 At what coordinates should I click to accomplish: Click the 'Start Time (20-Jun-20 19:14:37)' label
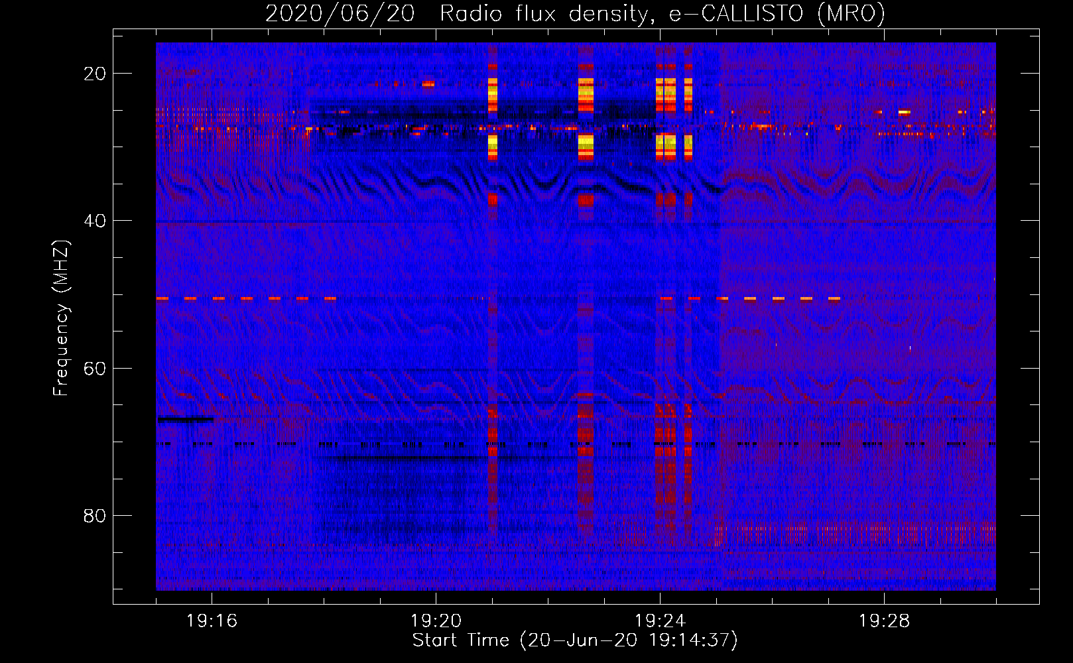coord(575,640)
